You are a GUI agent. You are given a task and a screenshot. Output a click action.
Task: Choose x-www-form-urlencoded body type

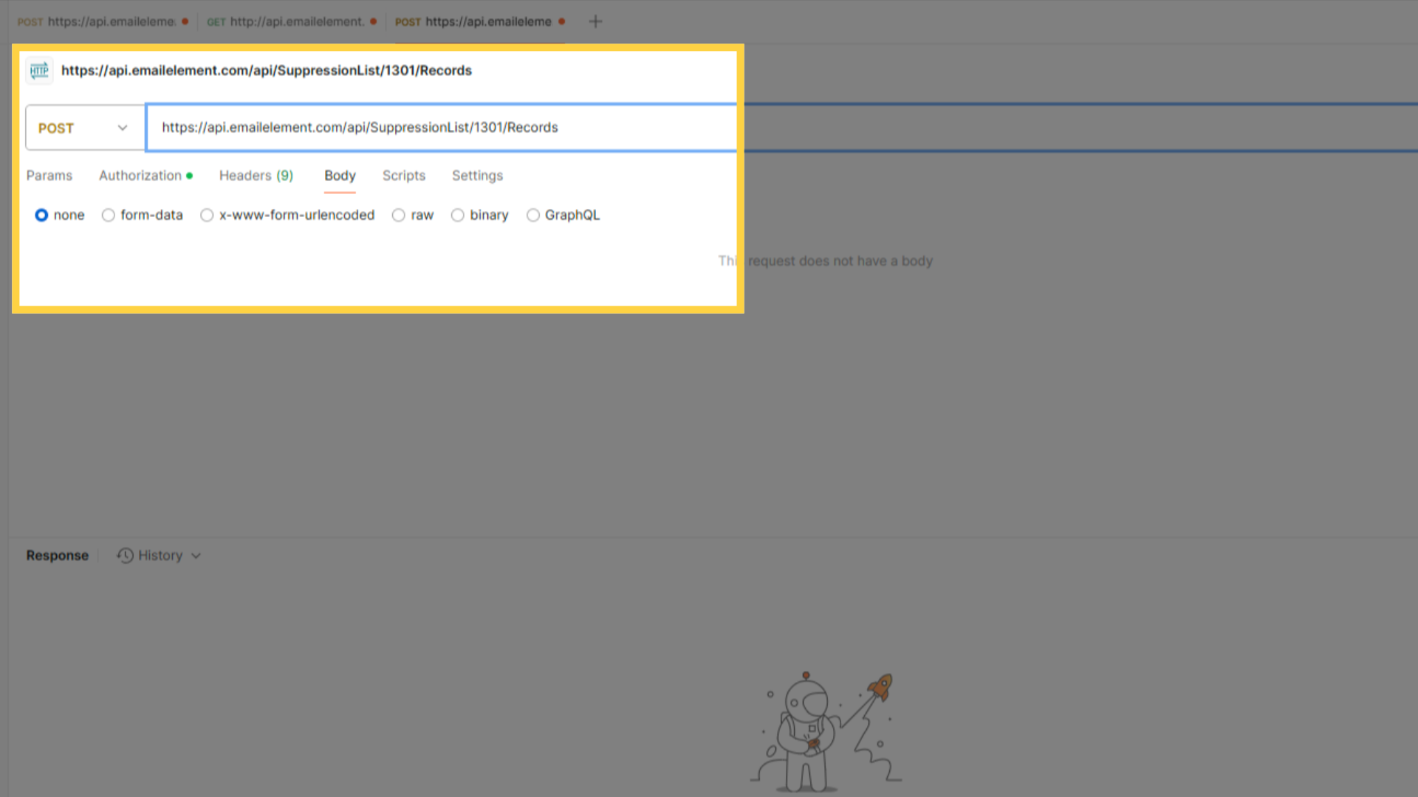tap(288, 215)
